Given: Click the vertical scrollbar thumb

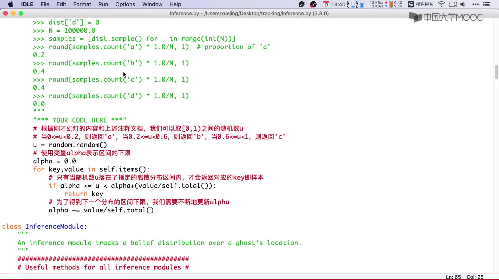Looking at the screenshot, I should 496,72.
